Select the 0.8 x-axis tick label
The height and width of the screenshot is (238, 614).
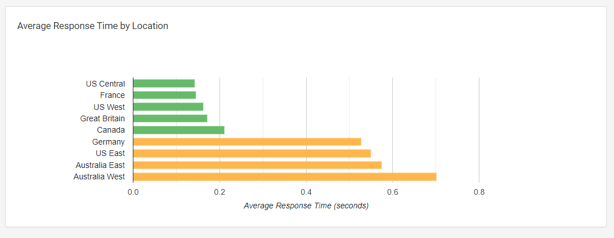479,192
